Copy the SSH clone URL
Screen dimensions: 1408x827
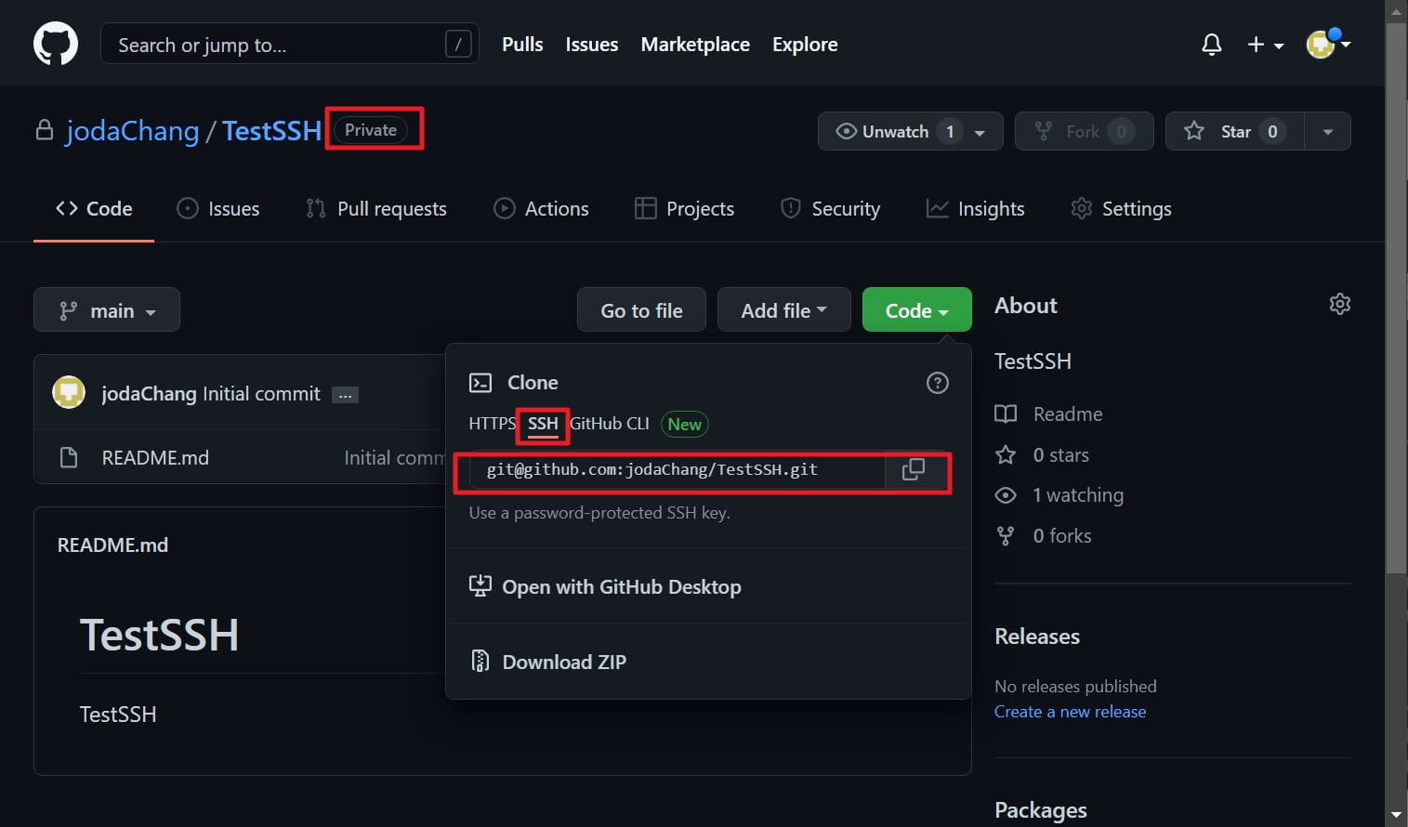(x=914, y=470)
